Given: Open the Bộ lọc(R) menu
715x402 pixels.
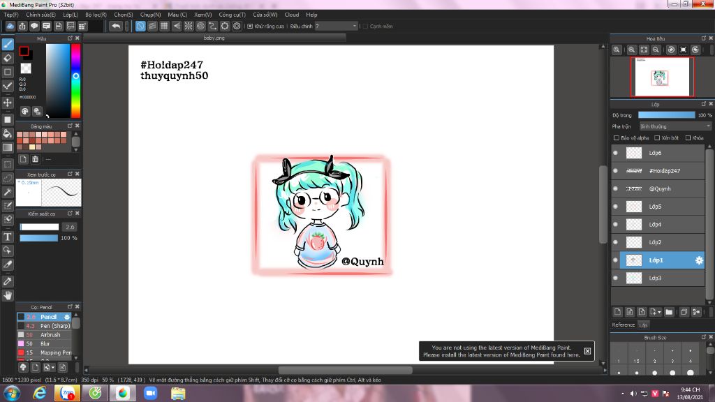Looking at the screenshot, I should (x=96, y=15).
